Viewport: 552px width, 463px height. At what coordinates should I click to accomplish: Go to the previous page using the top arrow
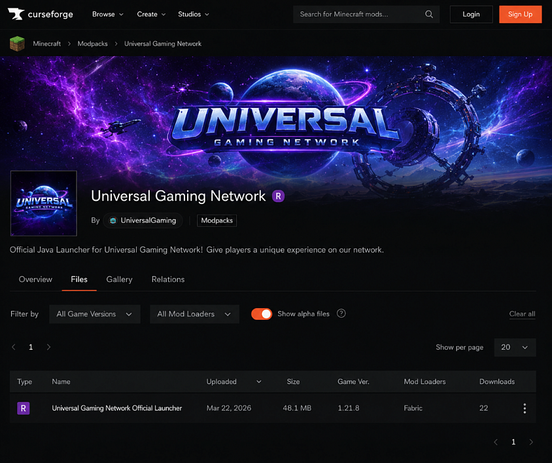pyautogui.click(x=14, y=347)
